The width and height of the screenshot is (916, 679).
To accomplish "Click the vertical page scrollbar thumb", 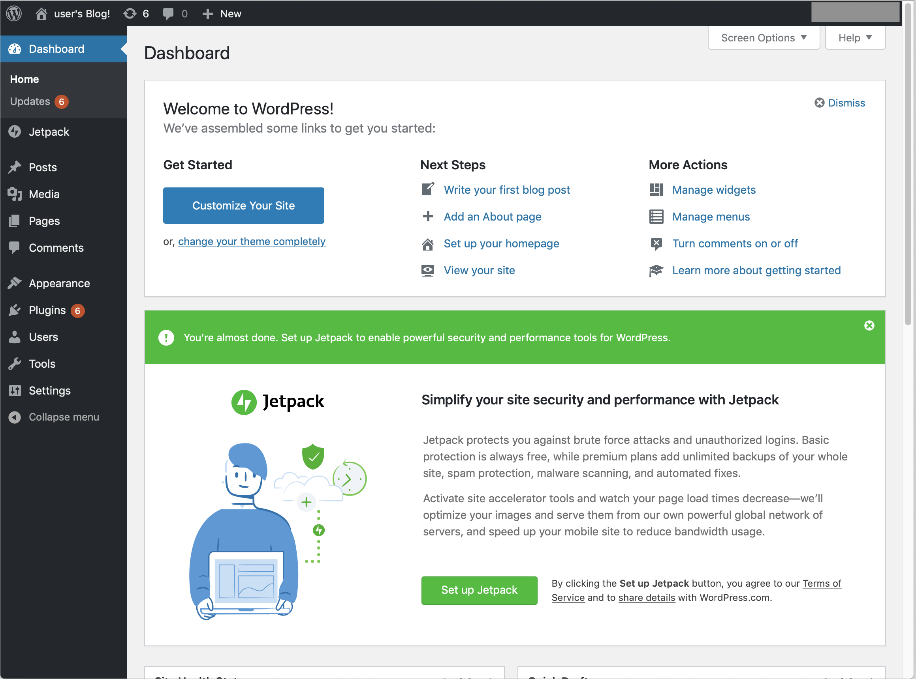I will [x=908, y=165].
